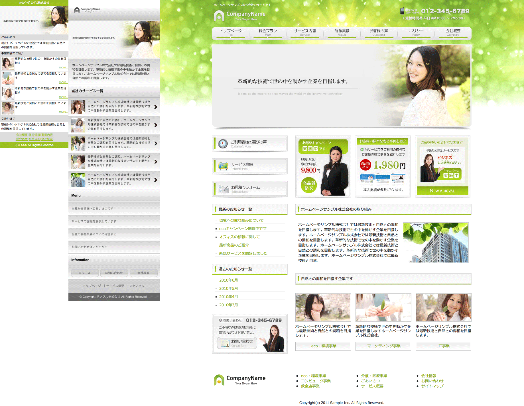Click the CompanyName logo icon in header
Screen dimensions: 524x406
coord(219,16)
